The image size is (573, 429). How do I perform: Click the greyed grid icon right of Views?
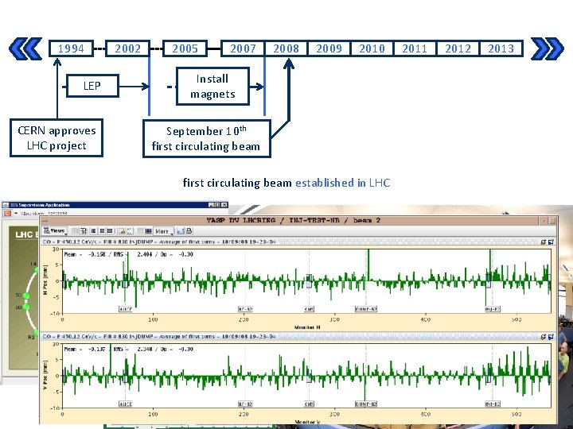click(75, 231)
